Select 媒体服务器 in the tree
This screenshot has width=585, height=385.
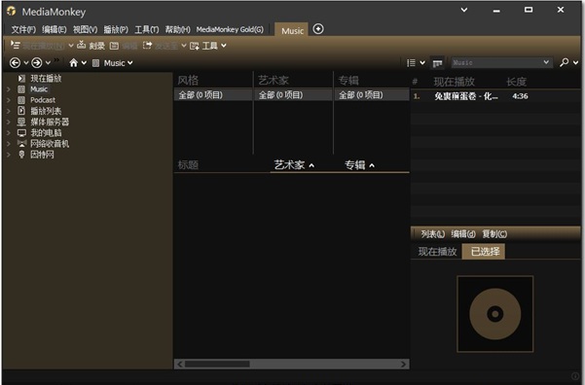click(50, 122)
